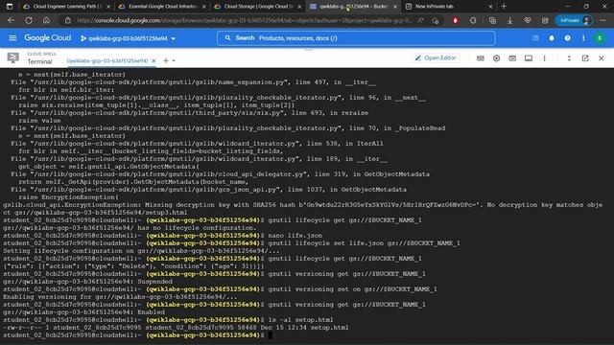This screenshot has width=614, height=345.
Task: Open the Google Cloud help question-mark menu
Action: tap(567, 38)
